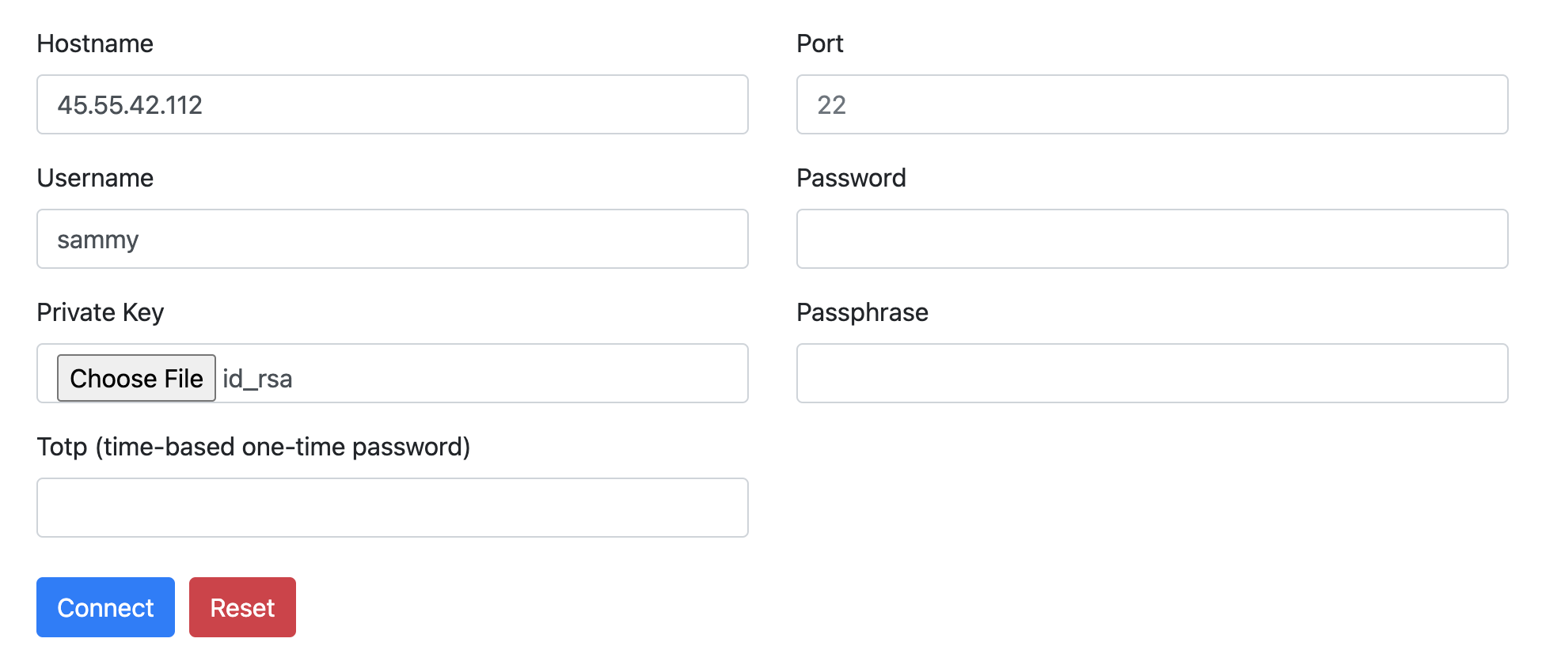Click the Username field showing sammy
Screen dimensions: 1542x661
(x=392, y=239)
